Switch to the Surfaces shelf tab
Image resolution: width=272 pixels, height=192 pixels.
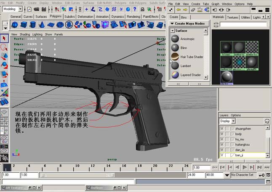[41, 17]
